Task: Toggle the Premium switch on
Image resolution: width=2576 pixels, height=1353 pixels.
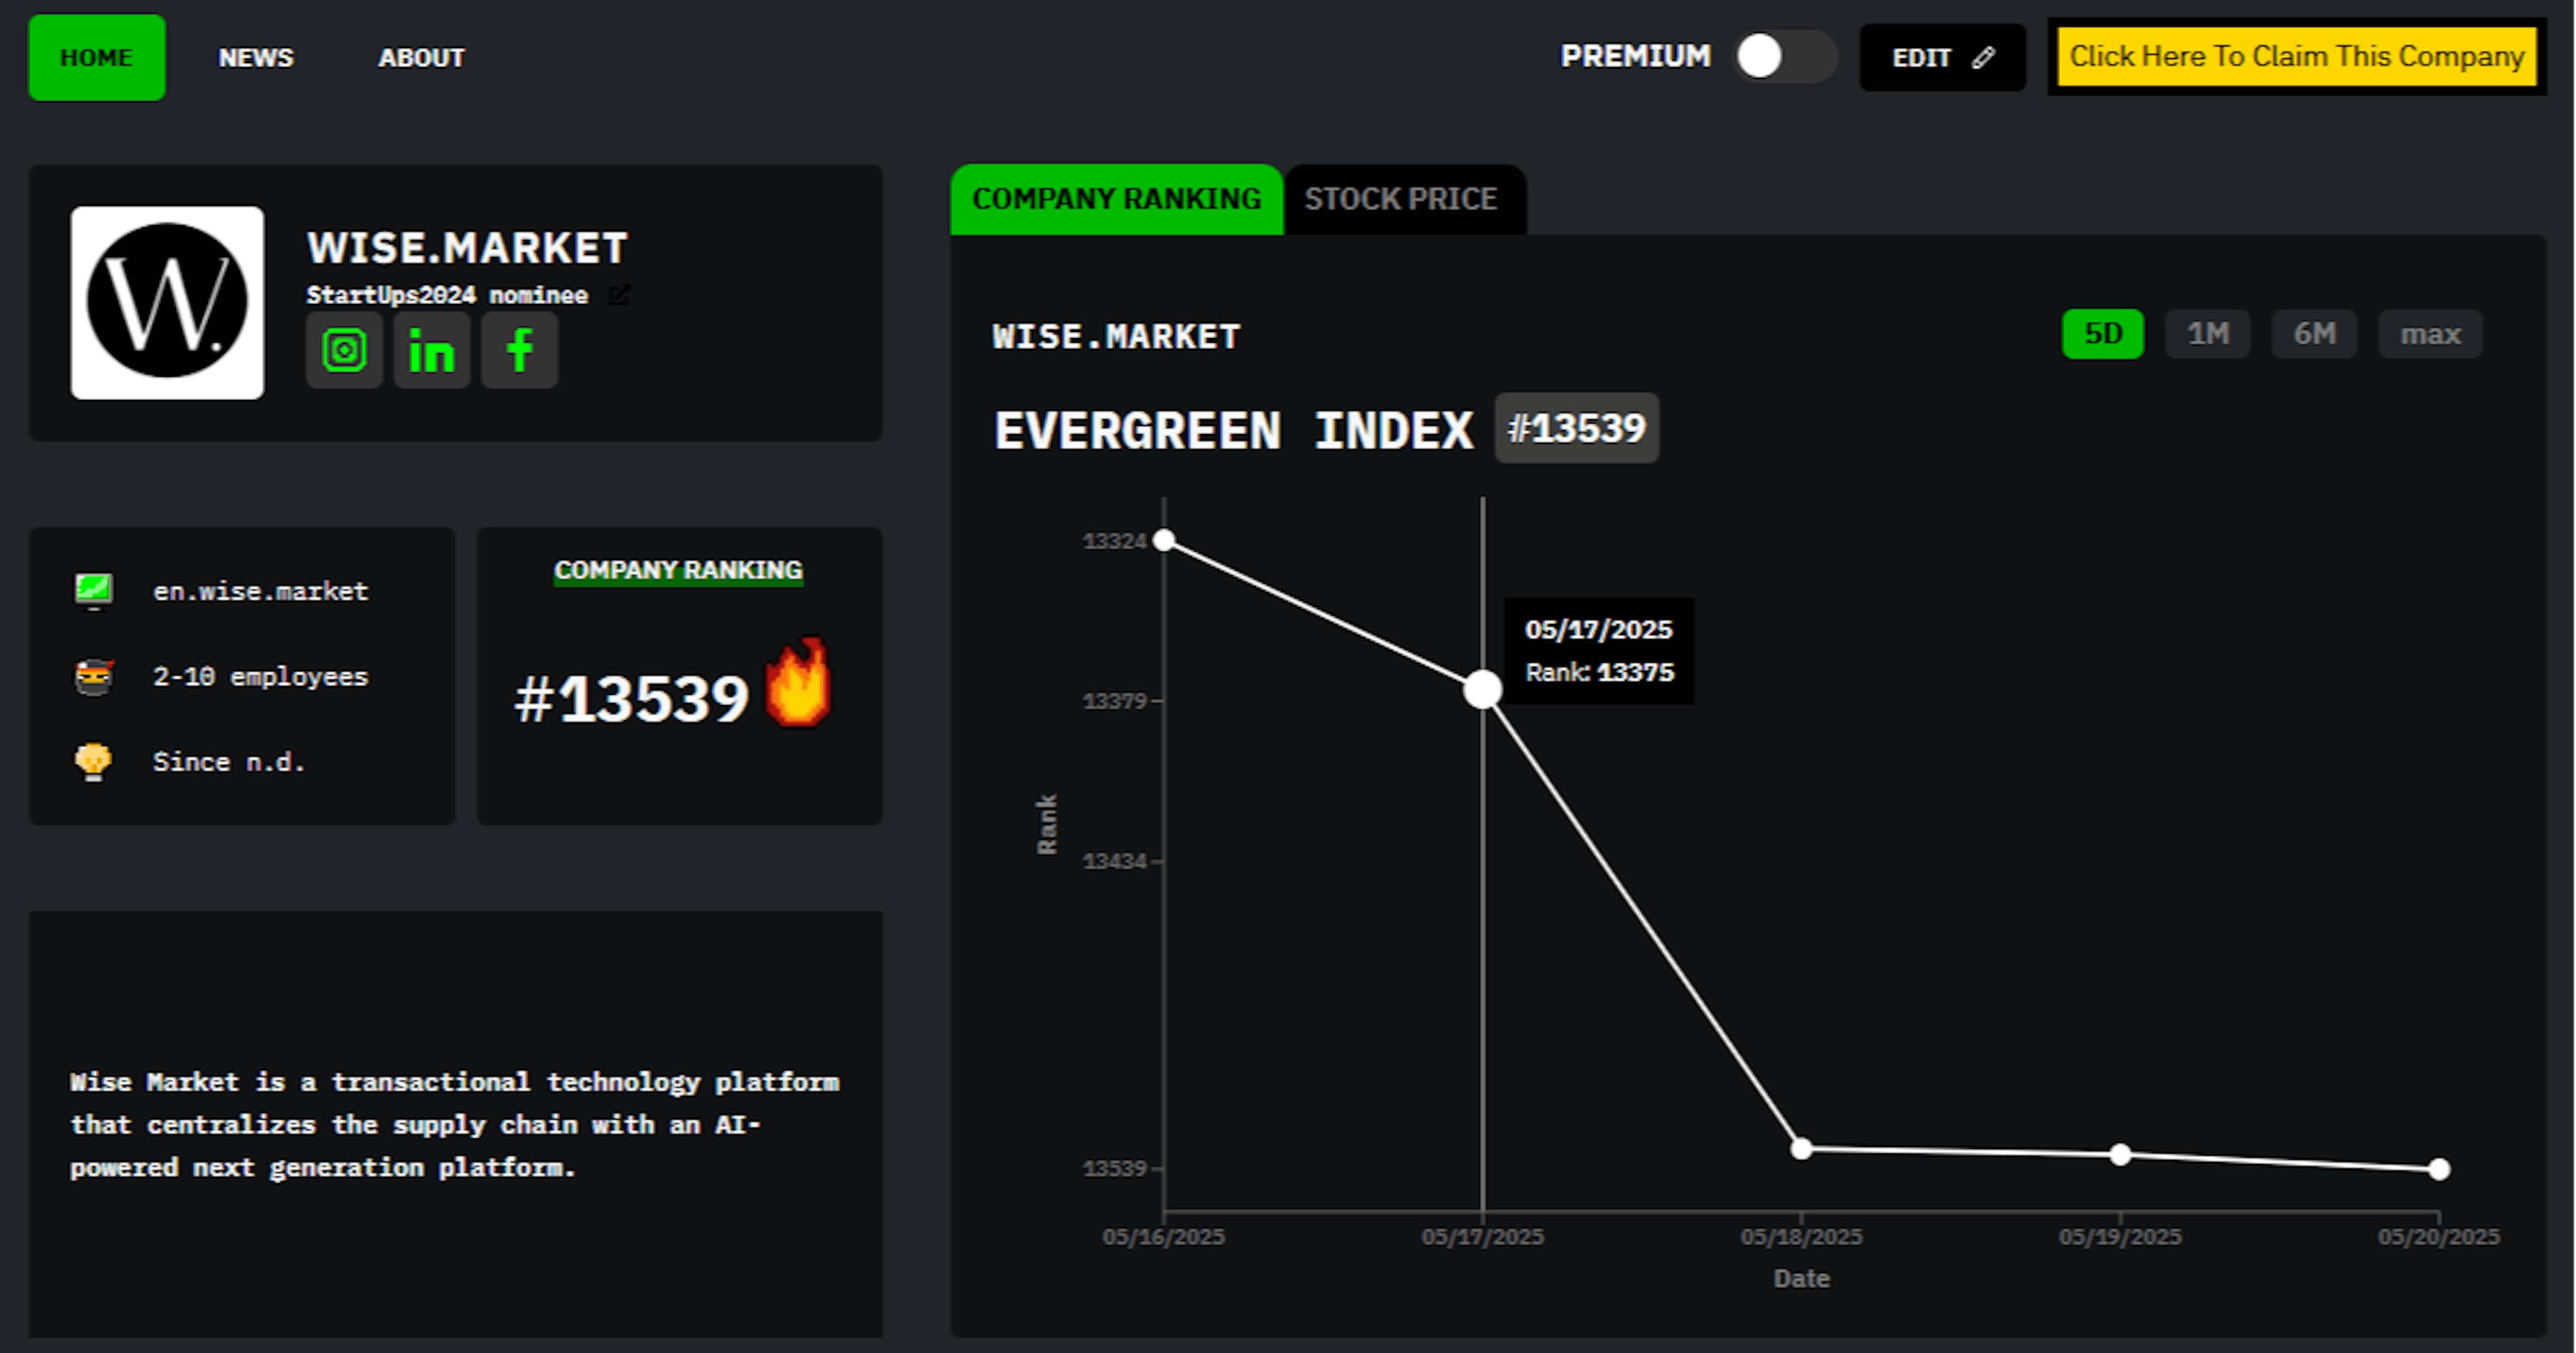Action: click(1785, 56)
